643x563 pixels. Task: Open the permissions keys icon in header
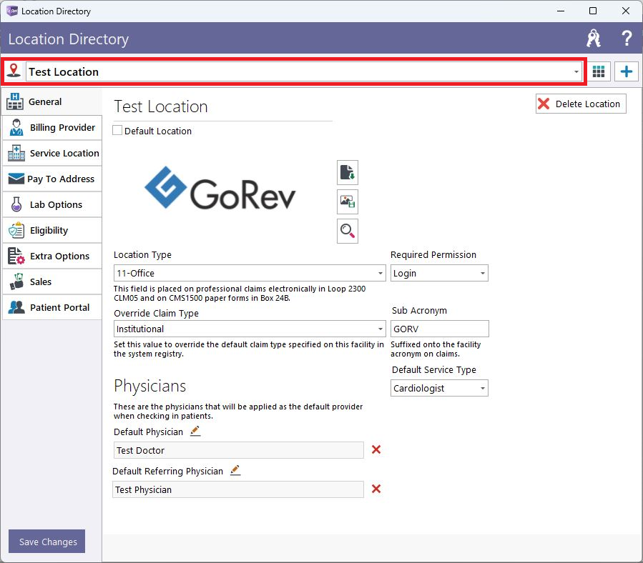[x=593, y=39]
